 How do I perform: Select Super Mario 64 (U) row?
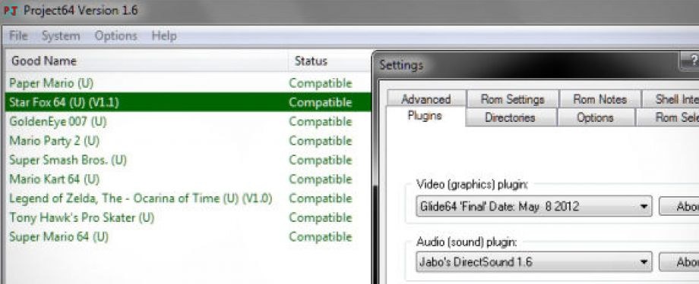click(188, 236)
